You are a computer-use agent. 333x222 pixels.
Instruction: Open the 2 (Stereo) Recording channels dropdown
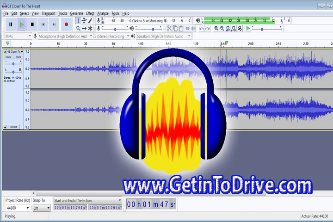(x=112, y=37)
